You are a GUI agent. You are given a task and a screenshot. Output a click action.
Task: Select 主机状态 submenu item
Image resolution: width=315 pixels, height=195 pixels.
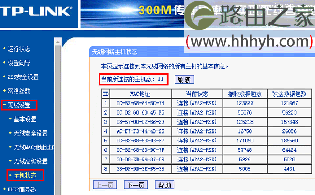[x=25, y=176]
